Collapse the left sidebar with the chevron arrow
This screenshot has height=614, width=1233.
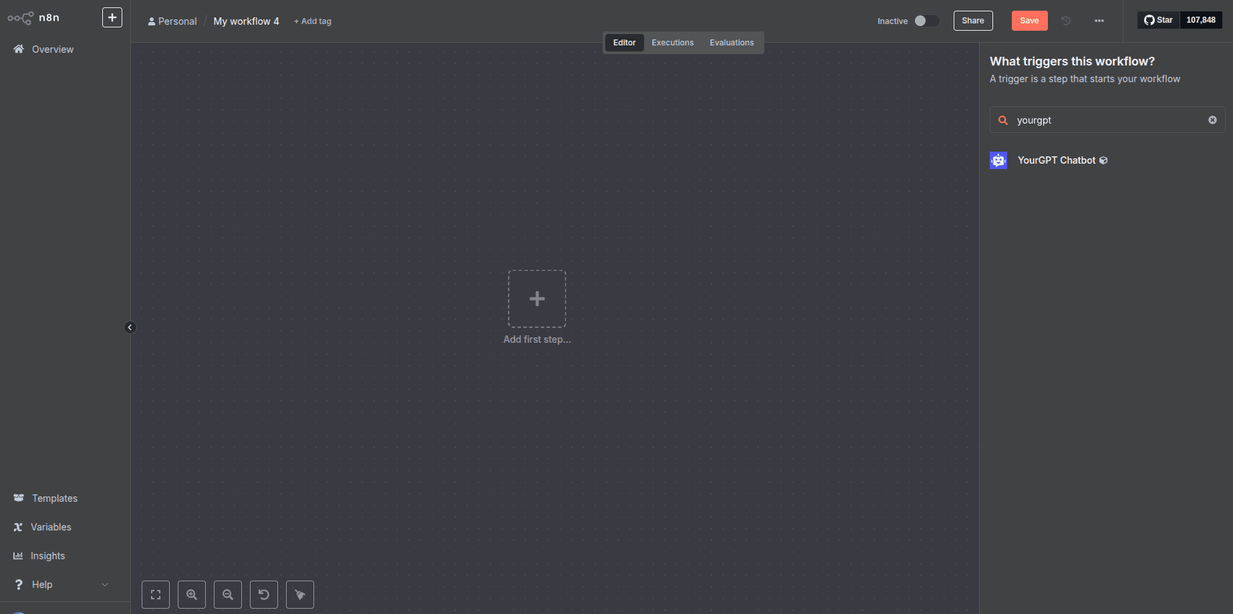point(130,327)
